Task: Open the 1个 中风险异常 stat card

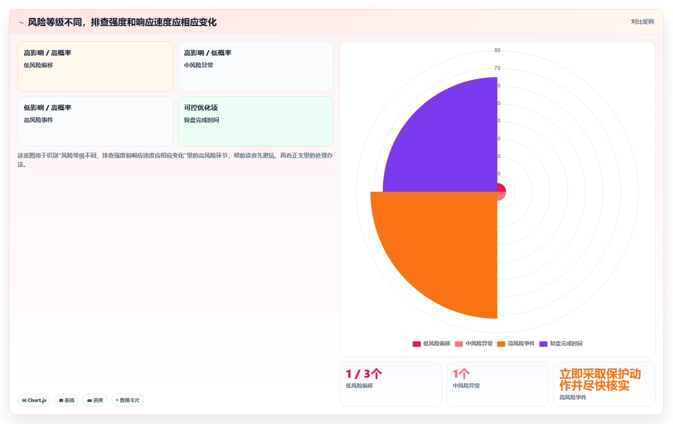Action: pos(497,384)
